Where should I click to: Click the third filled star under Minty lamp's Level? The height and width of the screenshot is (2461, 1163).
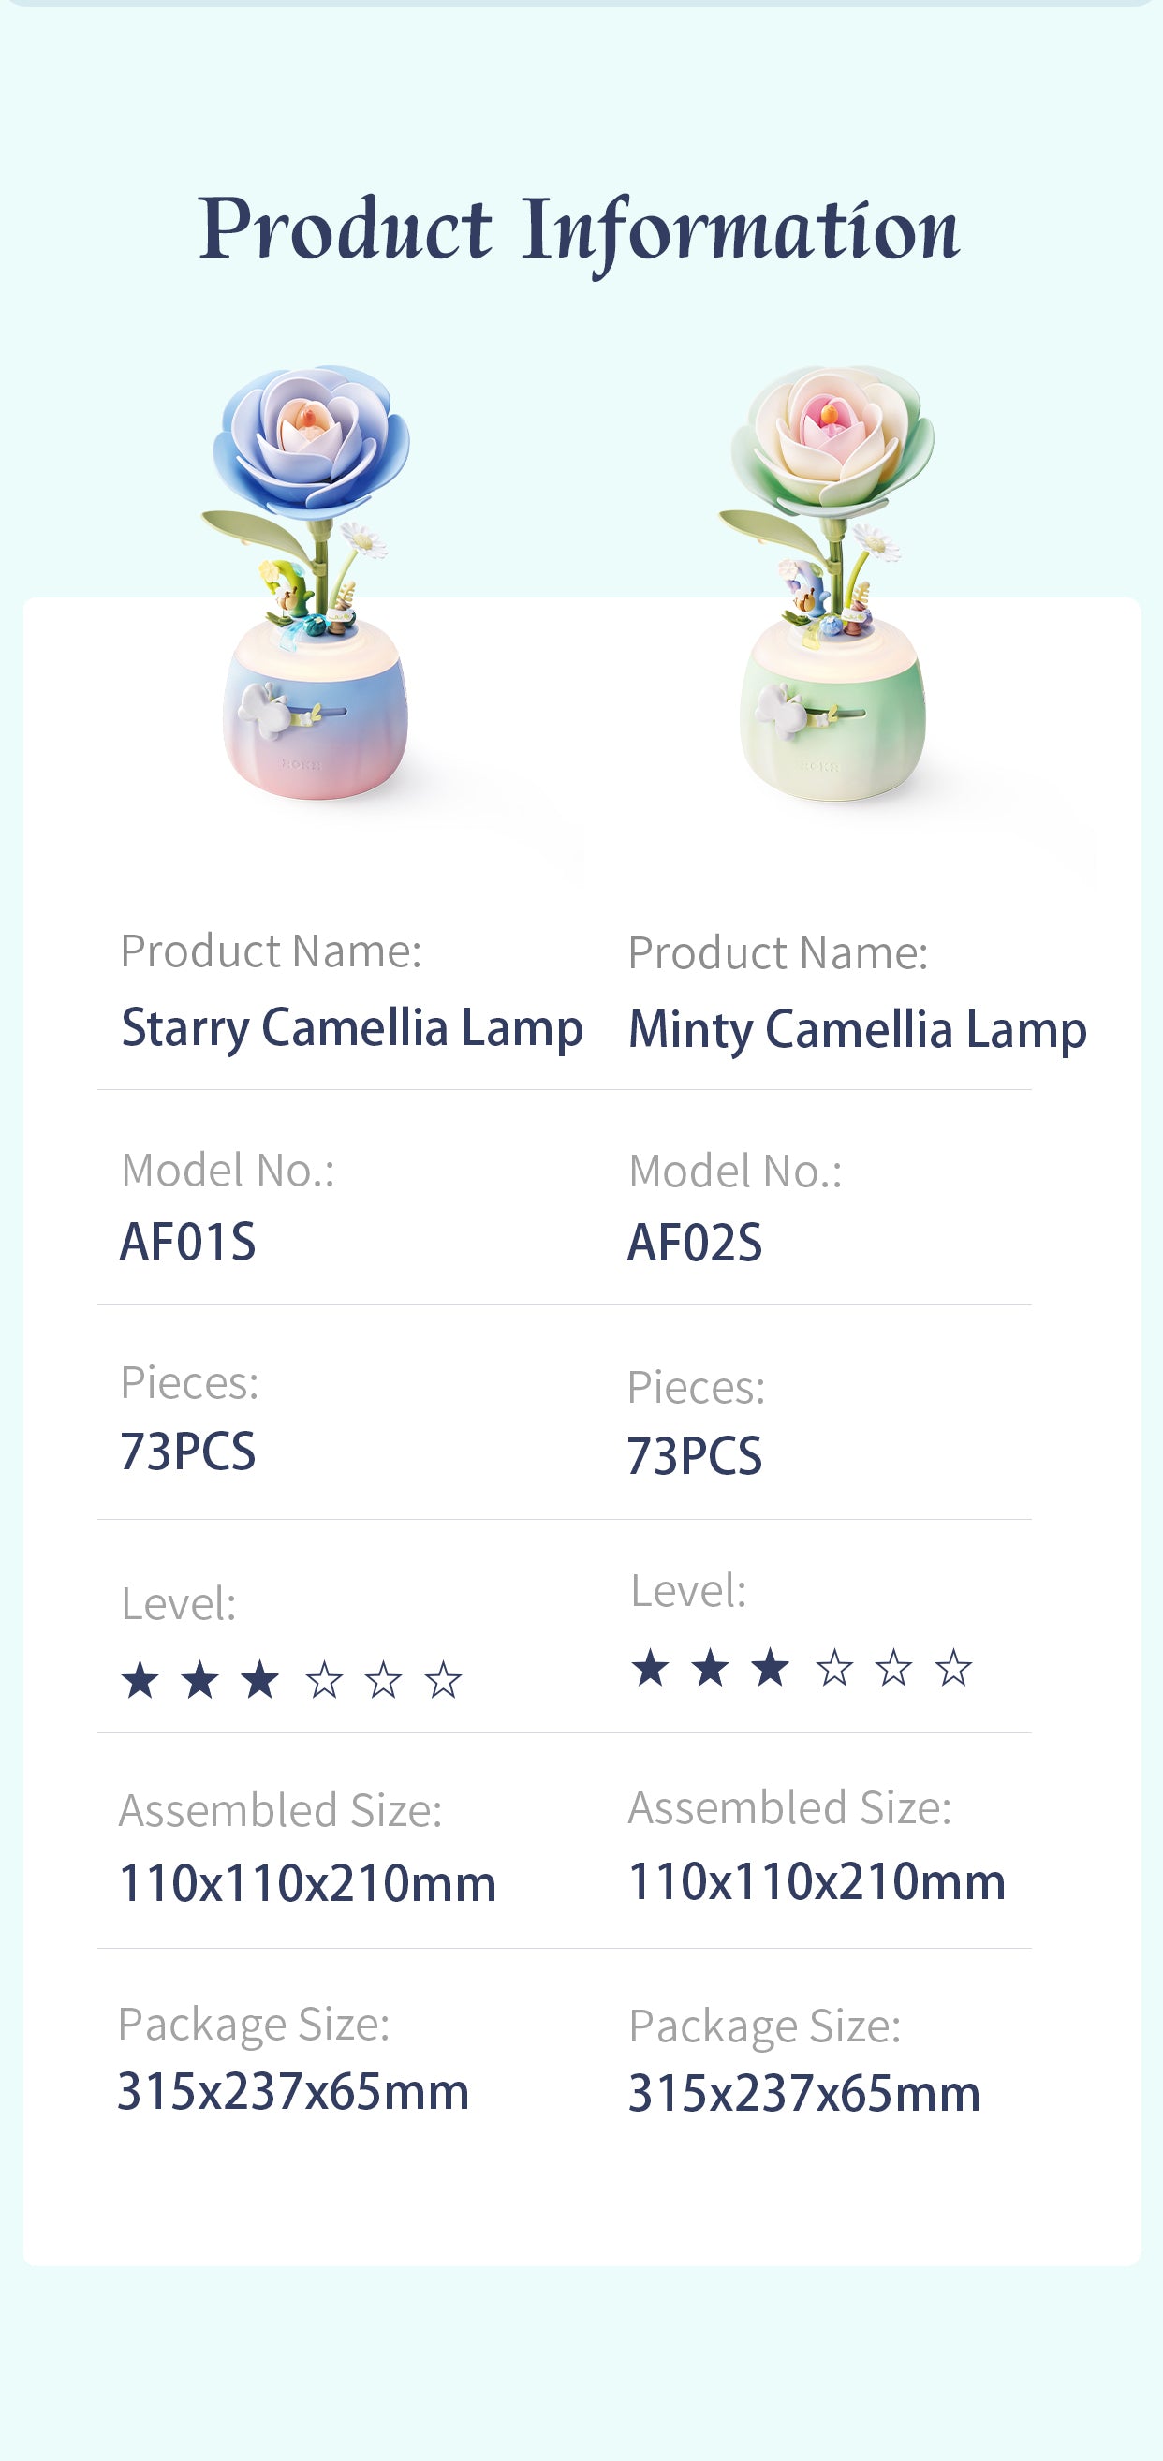(x=771, y=1669)
